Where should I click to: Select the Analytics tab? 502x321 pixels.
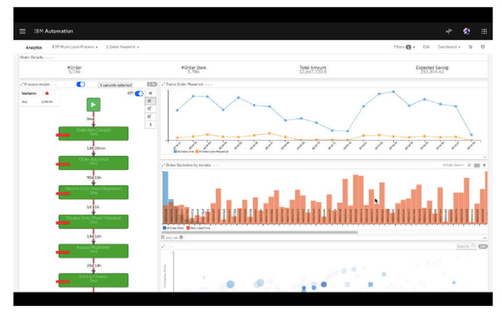coord(34,48)
